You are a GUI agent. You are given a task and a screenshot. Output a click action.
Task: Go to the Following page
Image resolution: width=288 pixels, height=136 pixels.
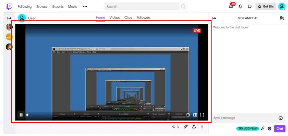[25, 6]
